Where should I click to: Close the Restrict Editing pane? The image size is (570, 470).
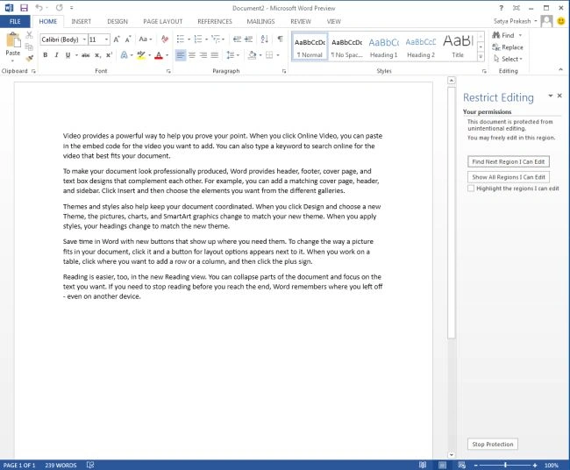pyautogui.click(x=559, y=96)
